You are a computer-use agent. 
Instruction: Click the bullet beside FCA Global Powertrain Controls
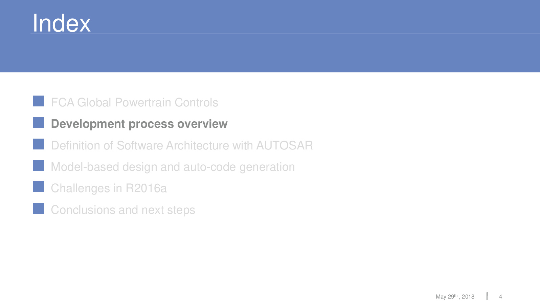pyautogui.click(x=39, y=101)
